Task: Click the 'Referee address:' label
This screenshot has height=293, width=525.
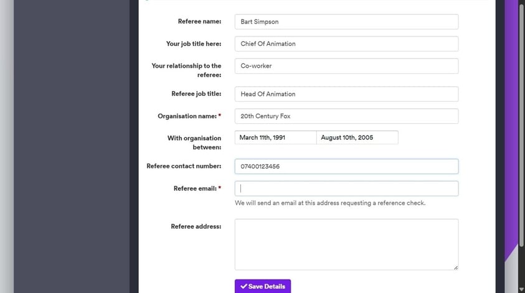Action: [196, 226]
